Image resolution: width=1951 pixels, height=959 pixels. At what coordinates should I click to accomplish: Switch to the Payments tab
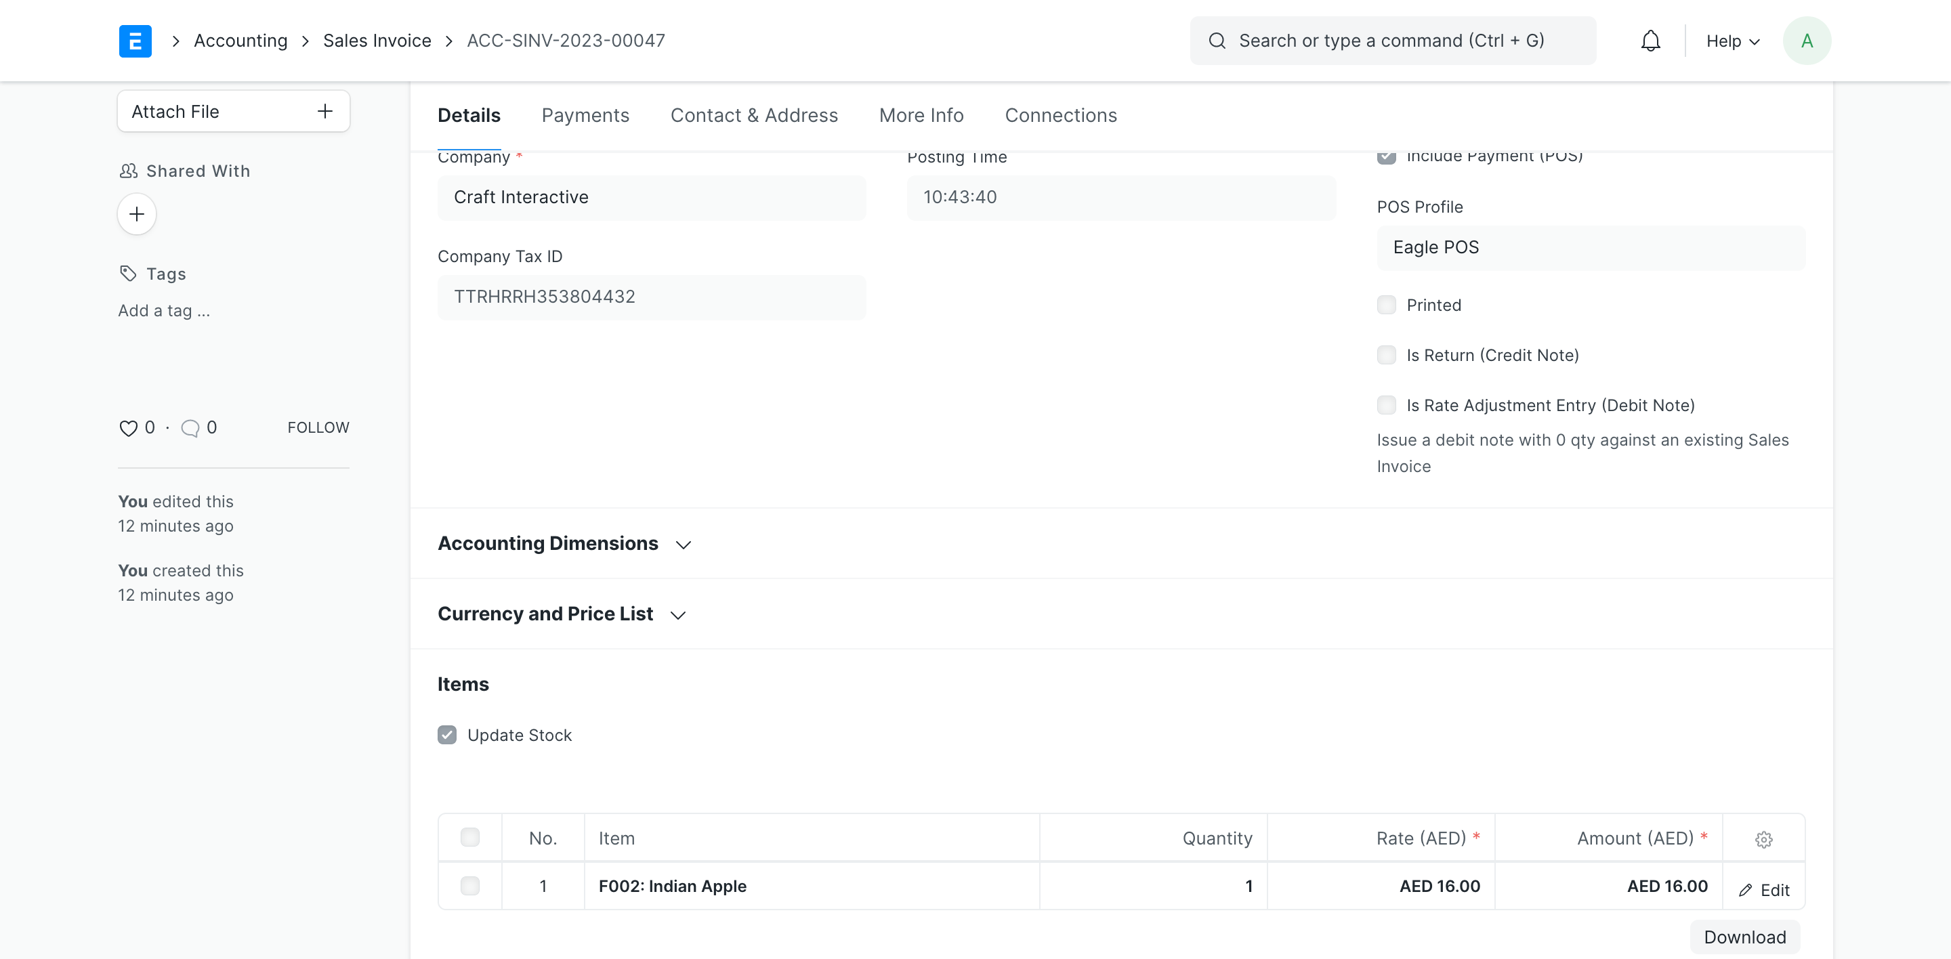click(585, 115)
